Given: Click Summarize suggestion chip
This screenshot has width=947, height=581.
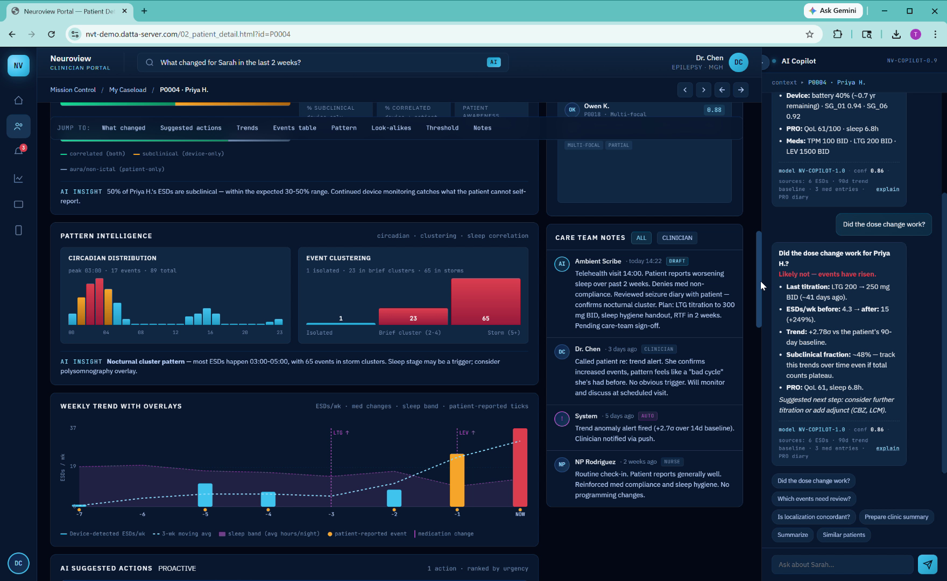Looking at the screenshot, I should [x=793, y=535].
